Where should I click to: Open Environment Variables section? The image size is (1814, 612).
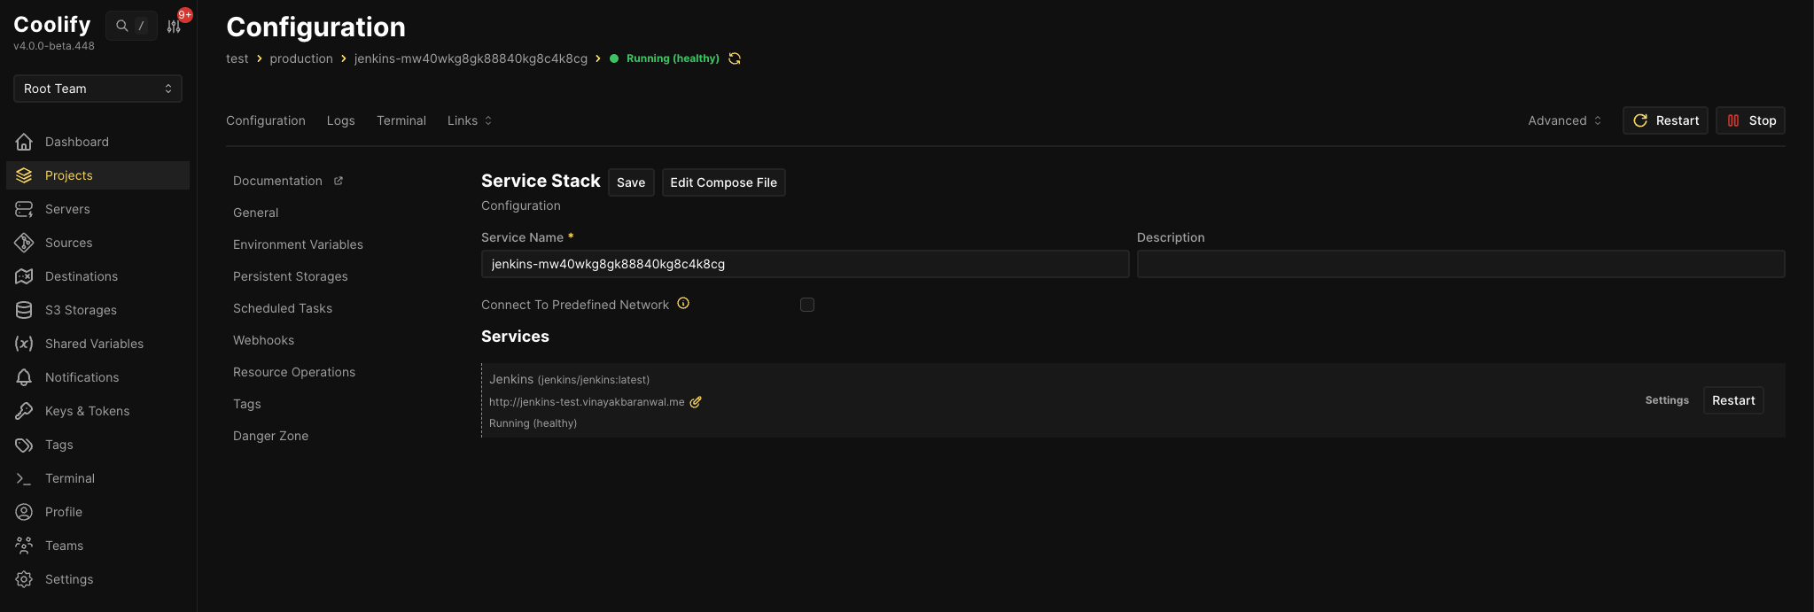coord(298,244)
